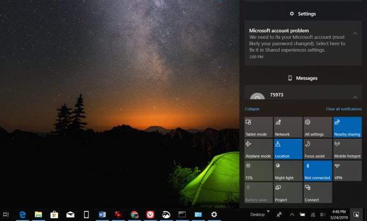
Task: Select the Messages notification group header
Action: pyautogui.click(x=303, y=78)
